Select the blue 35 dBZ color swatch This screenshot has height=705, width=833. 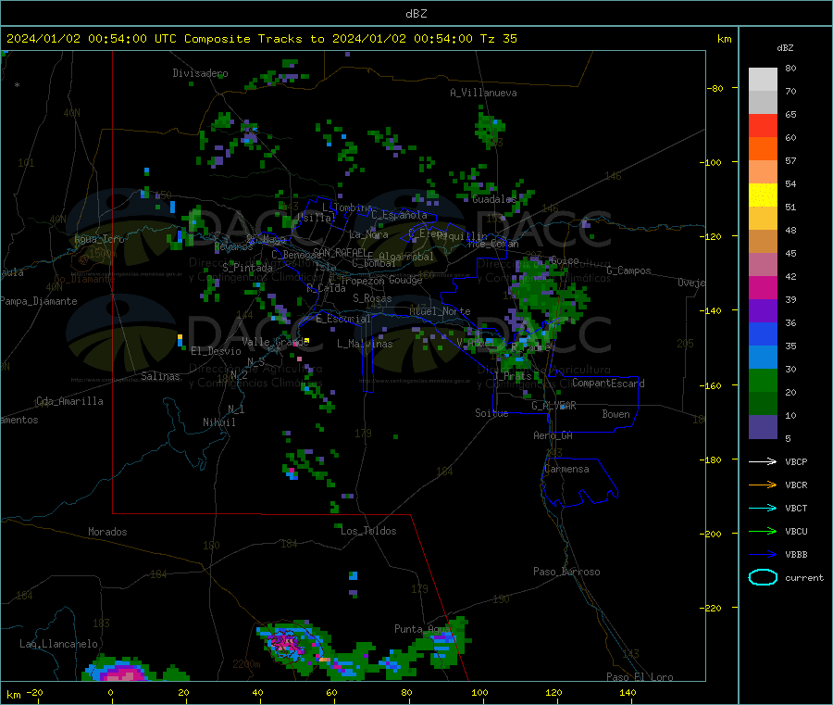click(x=763, y=334)
